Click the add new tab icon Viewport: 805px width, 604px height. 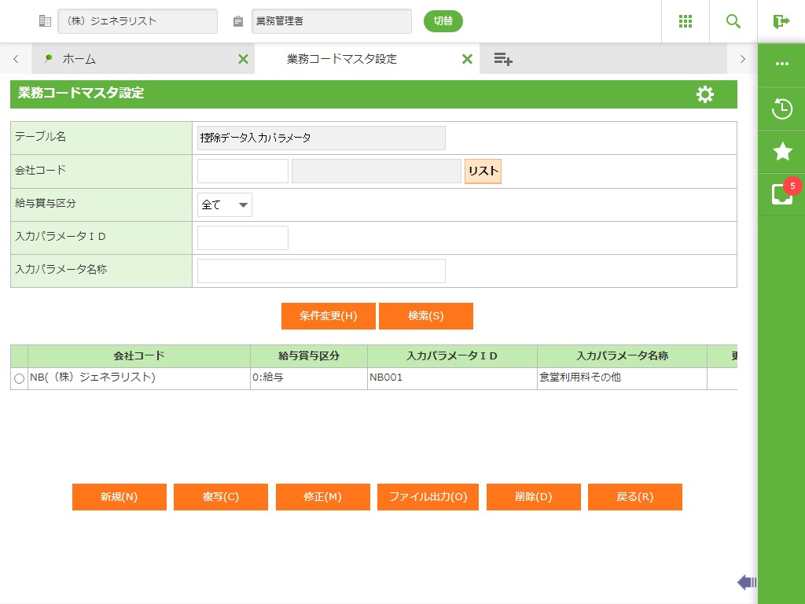pos(503,59)
